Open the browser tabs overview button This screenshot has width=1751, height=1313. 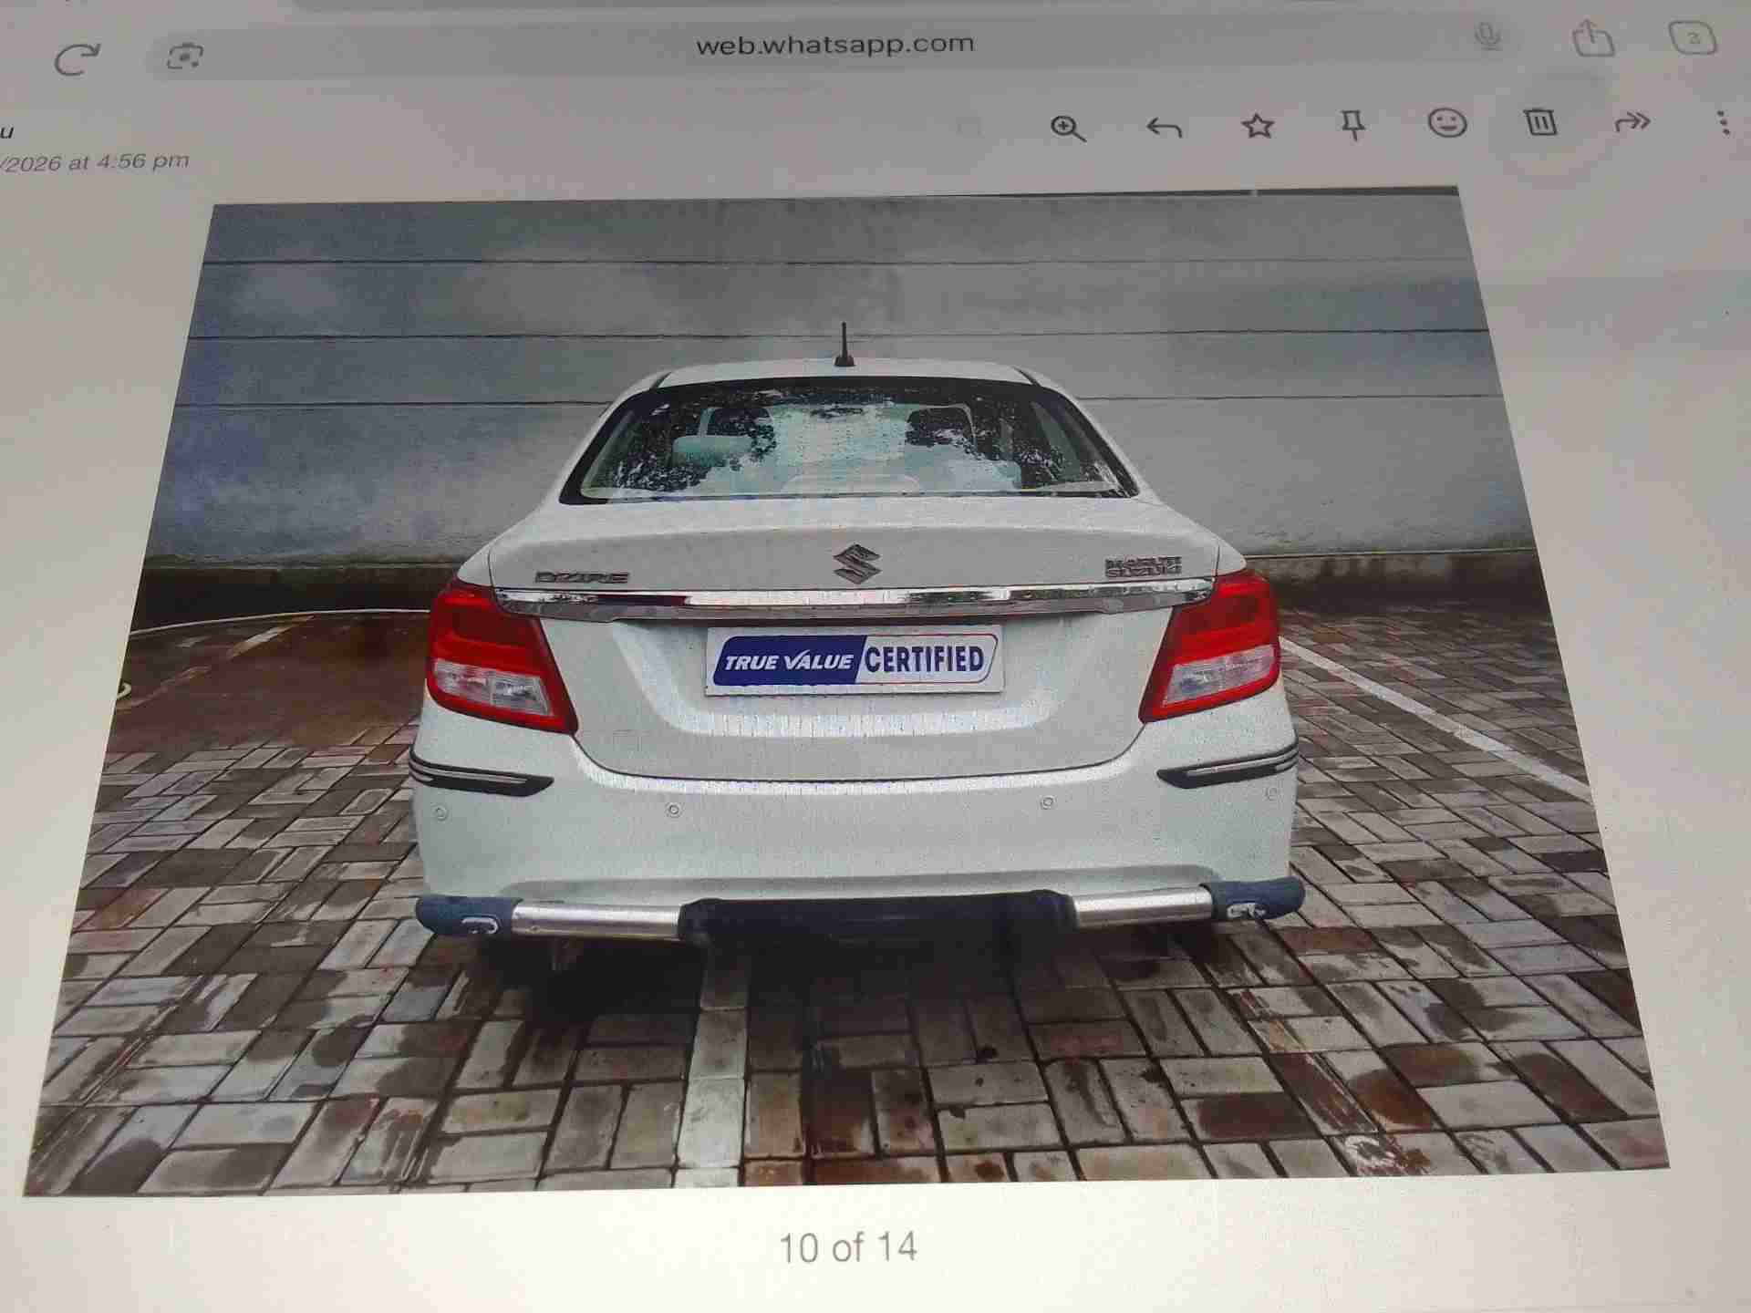[x=1693, y=38]
